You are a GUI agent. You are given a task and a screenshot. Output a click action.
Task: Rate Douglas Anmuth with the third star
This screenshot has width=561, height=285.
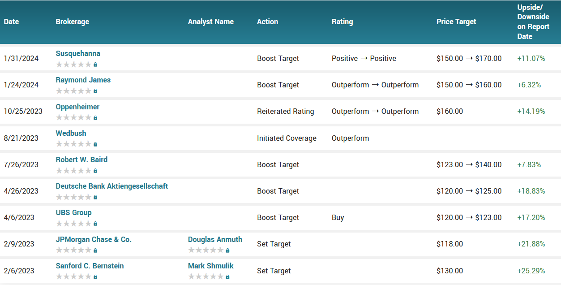tap(206, 250)
